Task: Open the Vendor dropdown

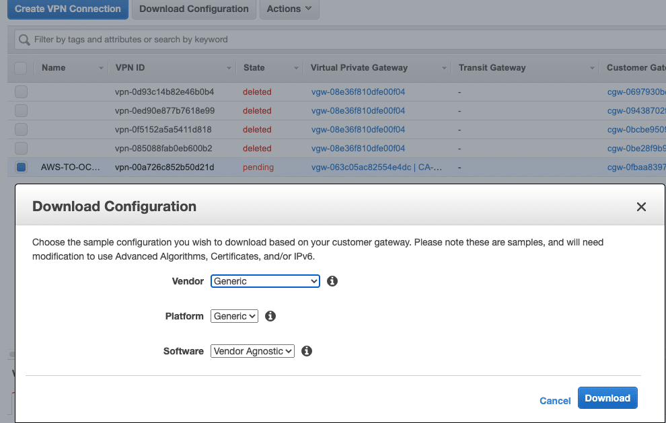Action: click(265, 281)
